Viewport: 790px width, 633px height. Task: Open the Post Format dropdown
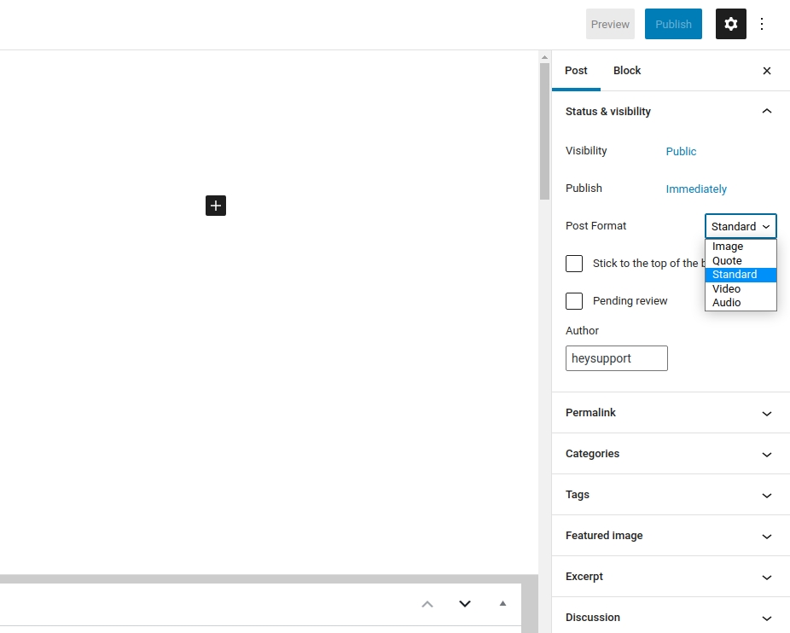coord(741,226)
